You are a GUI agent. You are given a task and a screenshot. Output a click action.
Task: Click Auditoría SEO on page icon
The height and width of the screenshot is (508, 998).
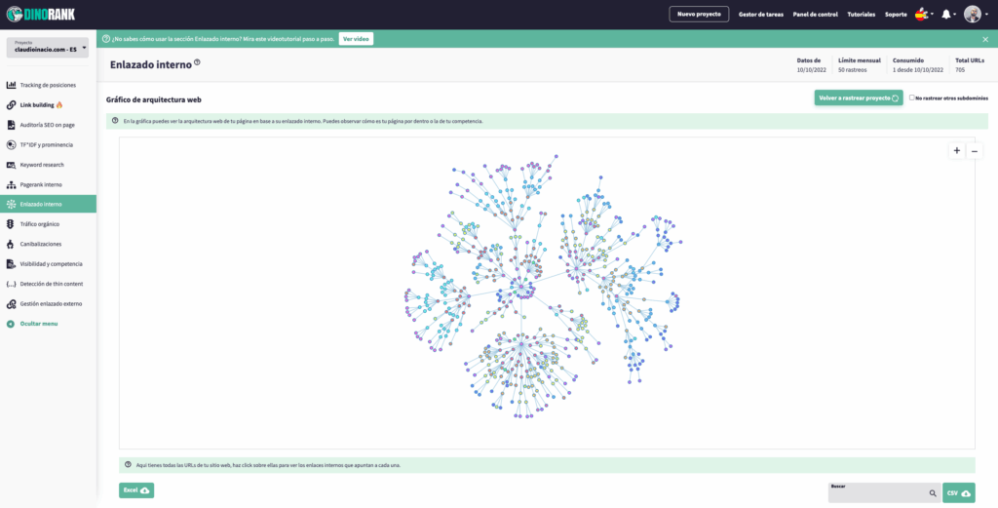click(11, 125)
